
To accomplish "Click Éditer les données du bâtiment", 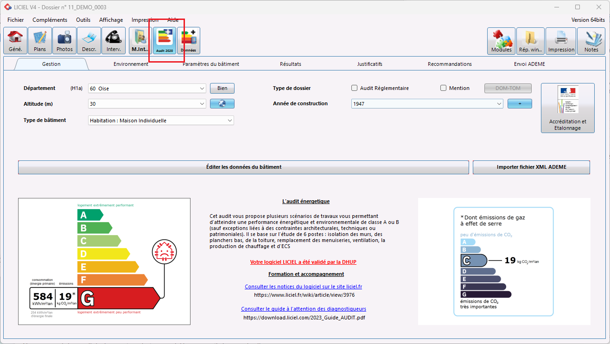I will tap(244, 167).
